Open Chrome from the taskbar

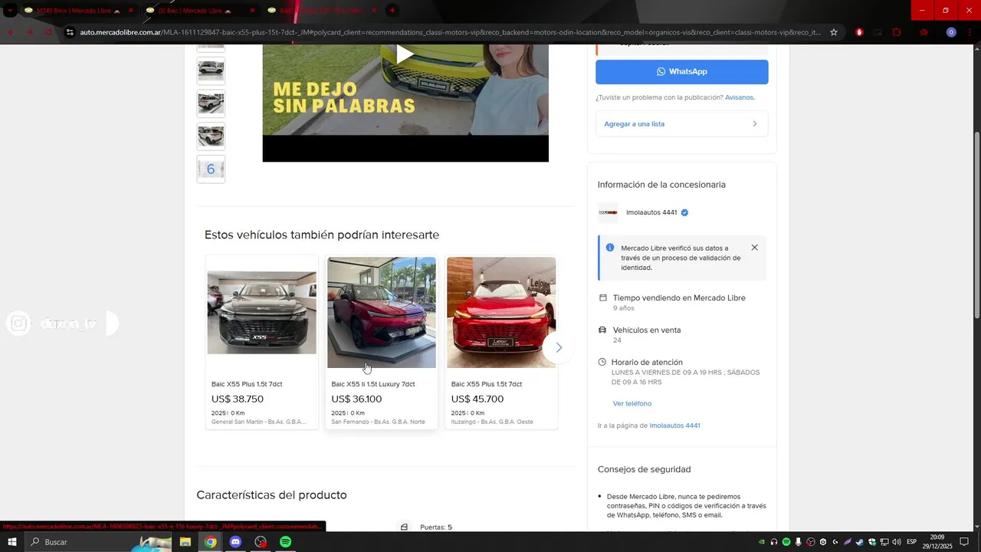(211, 542)
